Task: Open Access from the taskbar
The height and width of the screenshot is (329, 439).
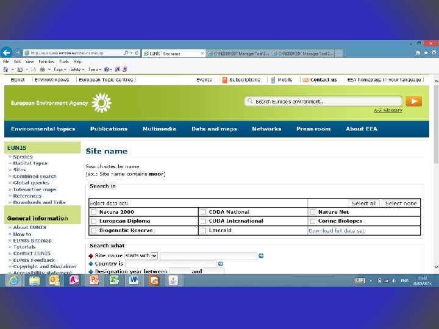Action: pyautogui.click(x=74, y=280)
